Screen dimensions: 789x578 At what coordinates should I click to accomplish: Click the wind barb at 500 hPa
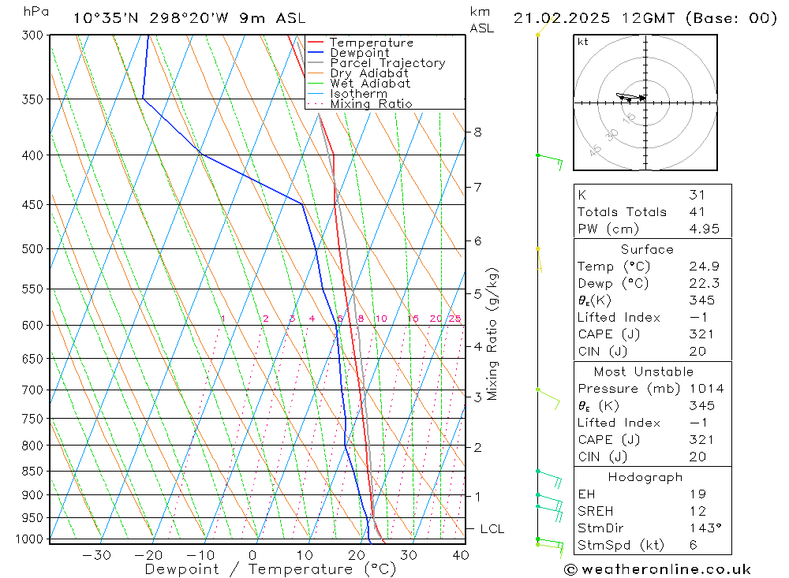(539, 259)
